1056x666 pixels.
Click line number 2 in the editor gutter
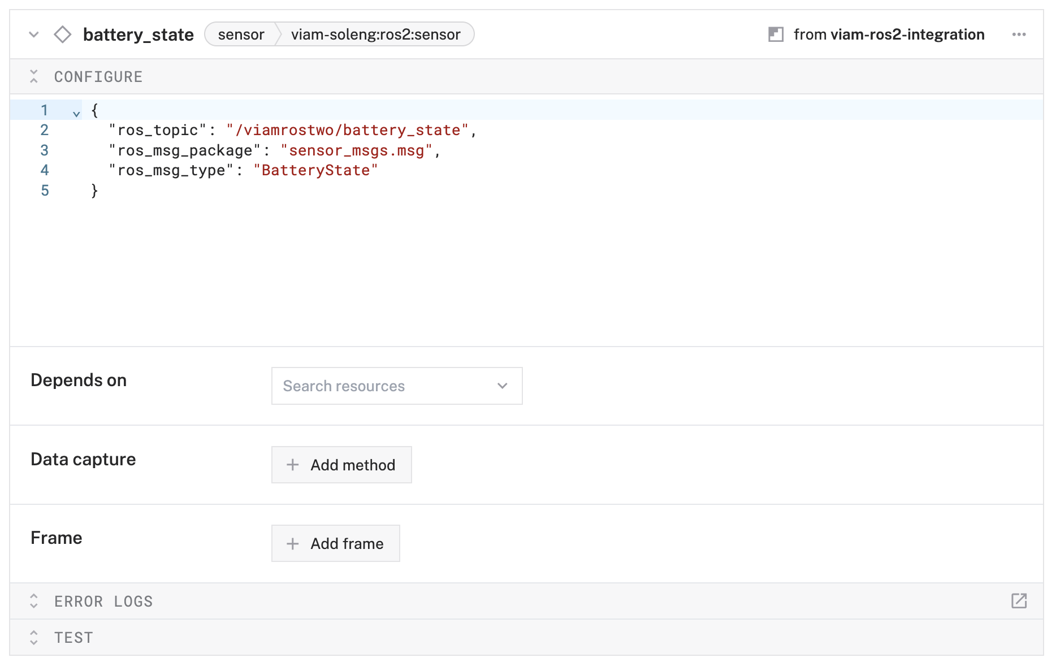[x=44, y=130]
